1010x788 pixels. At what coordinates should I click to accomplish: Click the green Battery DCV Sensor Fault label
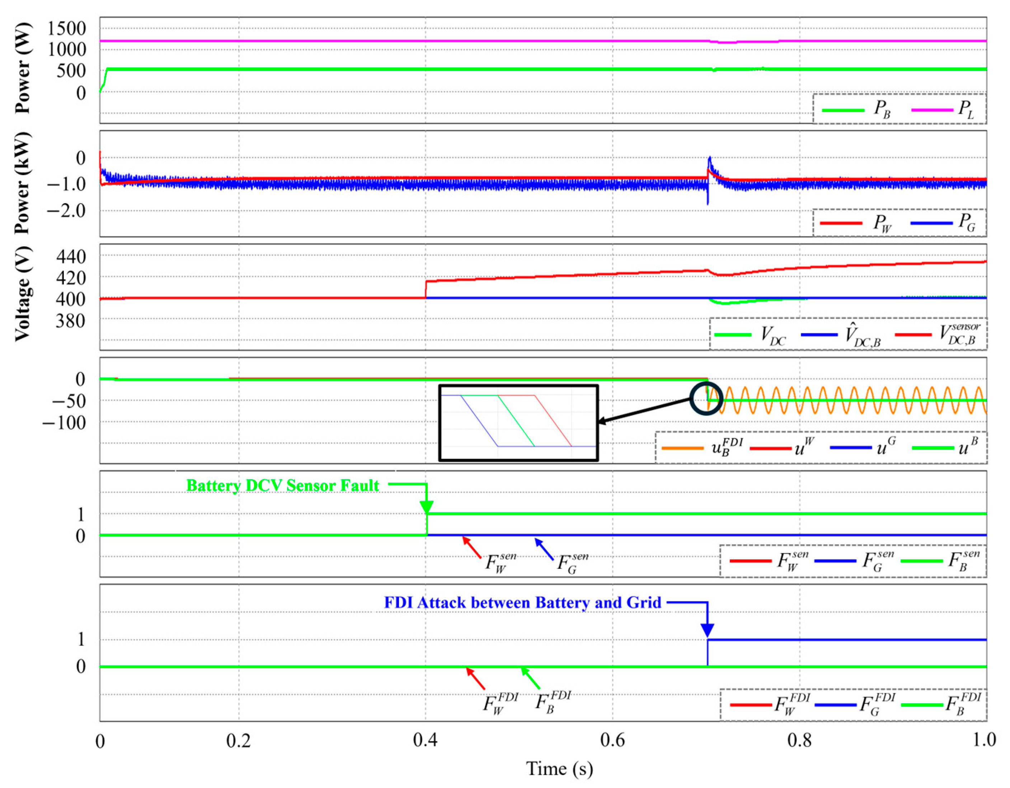[x=283, y=485]
